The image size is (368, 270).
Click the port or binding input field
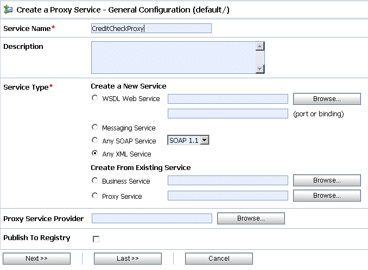[228, 114]
